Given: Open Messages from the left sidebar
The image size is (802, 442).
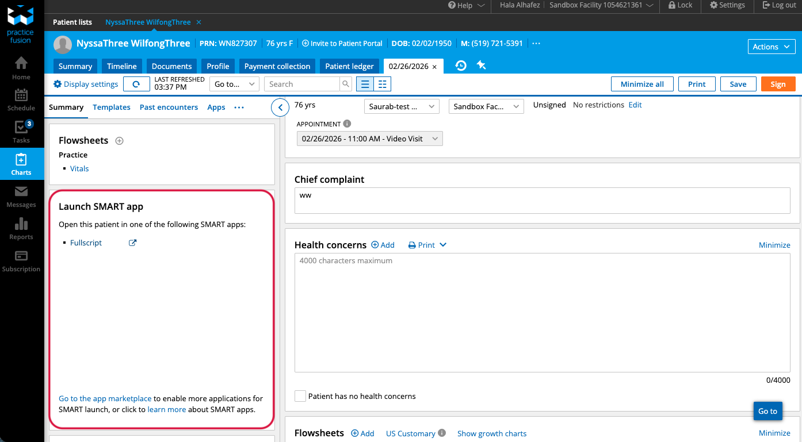Looking at the screenshot, I should pos(21,196).
